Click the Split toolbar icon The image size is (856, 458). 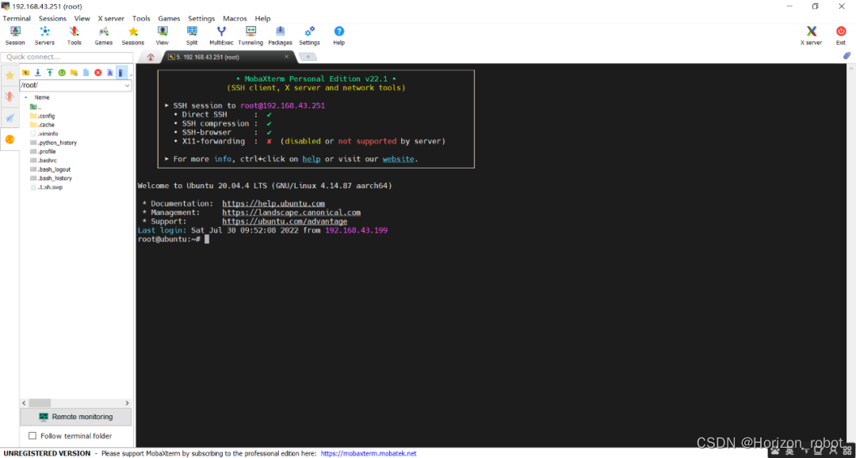click(192, 36)
